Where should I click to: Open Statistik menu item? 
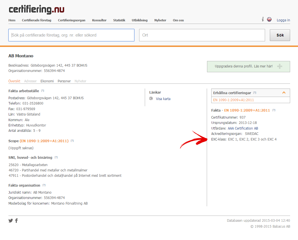click(x=119, y=20)
